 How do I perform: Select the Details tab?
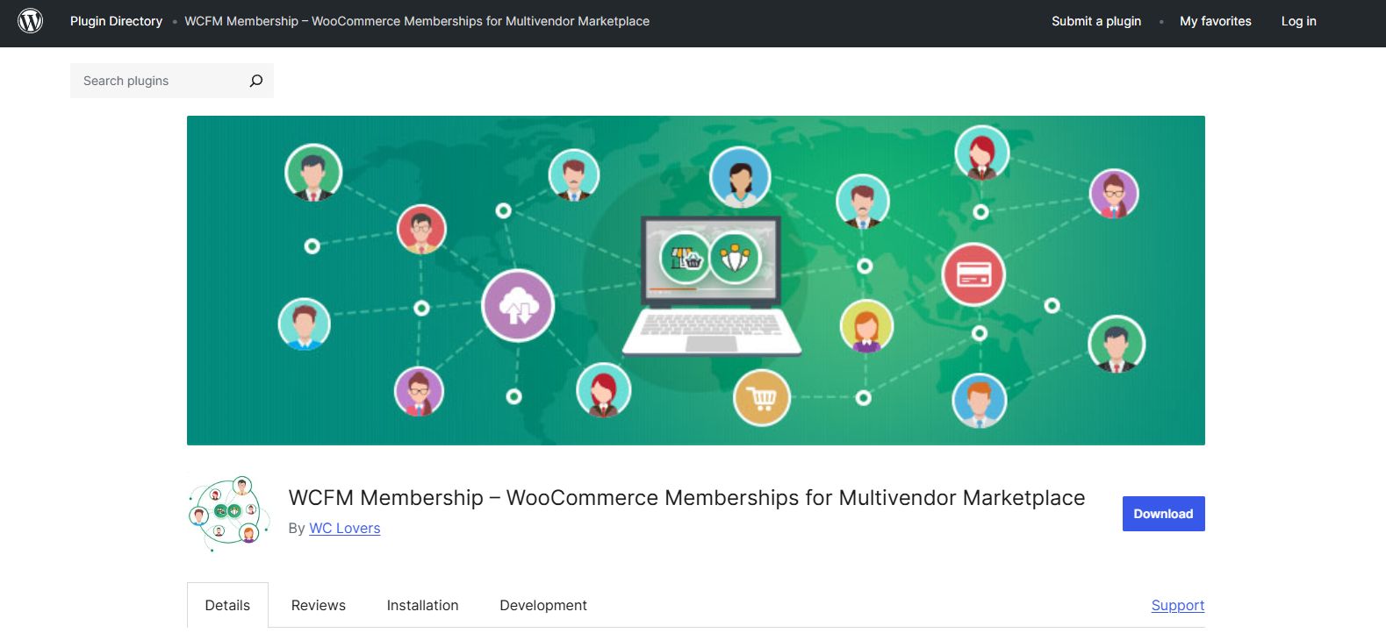pyautogui.click(x=227, y=605)
